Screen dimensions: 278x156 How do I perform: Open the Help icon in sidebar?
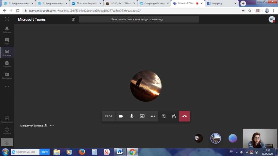7,131
